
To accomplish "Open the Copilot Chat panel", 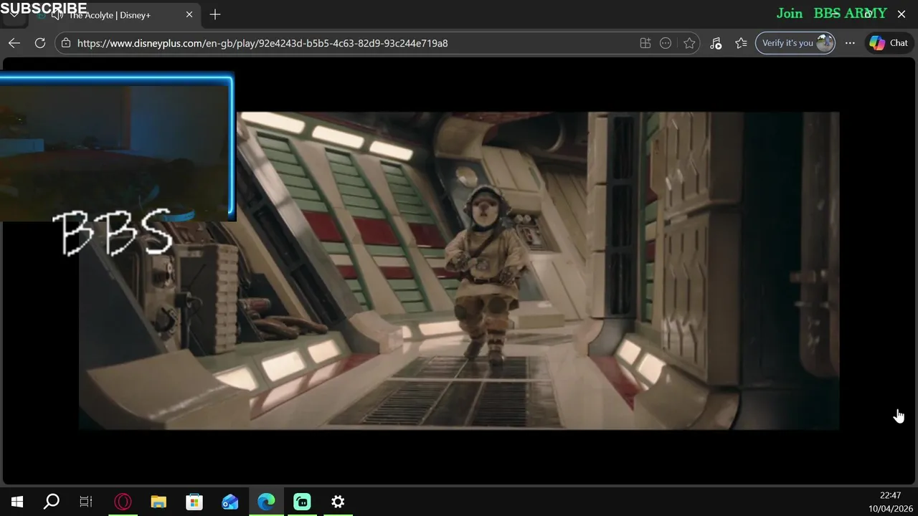I will coord(889,43).
